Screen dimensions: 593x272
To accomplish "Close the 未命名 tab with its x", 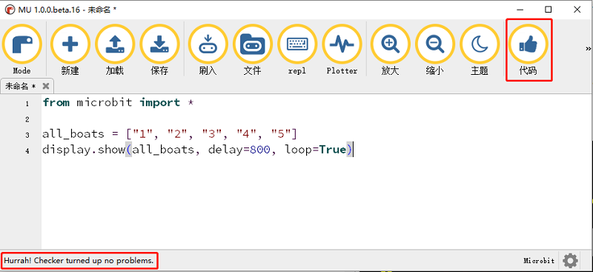I will [46, 86].
